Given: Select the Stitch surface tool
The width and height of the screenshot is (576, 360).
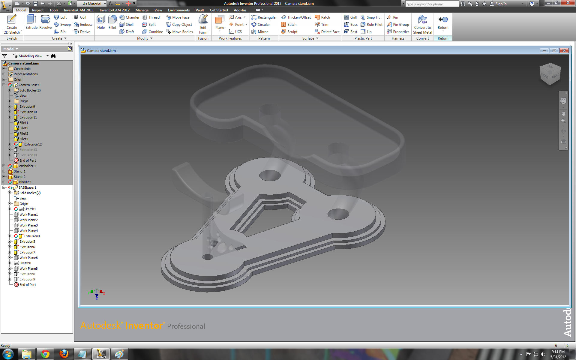Looking at the screenshot, I should [x=289, y=25].
